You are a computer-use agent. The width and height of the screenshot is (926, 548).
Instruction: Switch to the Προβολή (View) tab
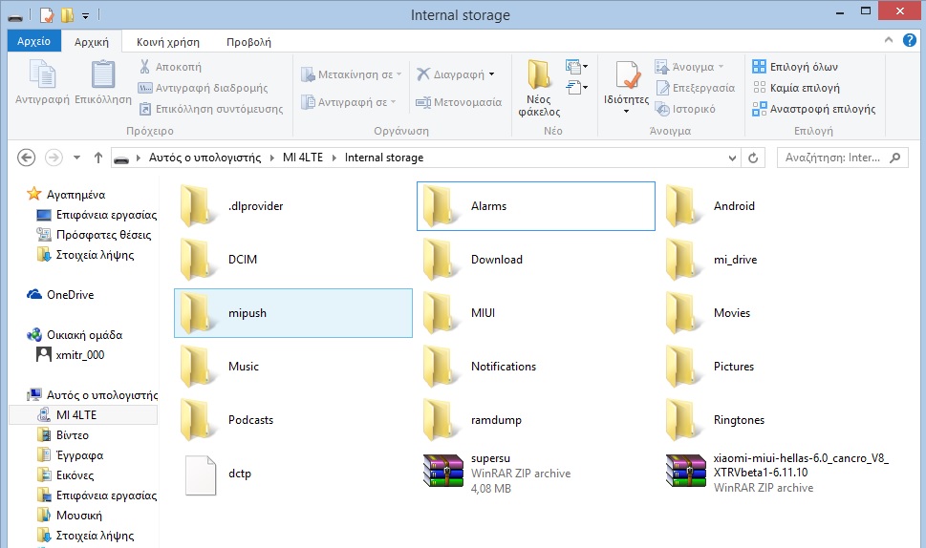tap(248, 42)
